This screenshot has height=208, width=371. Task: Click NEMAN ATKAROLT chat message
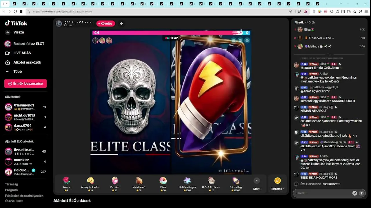[314, 111]
